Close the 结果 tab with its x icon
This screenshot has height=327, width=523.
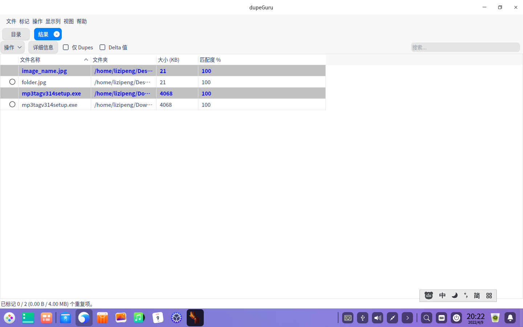57,34
